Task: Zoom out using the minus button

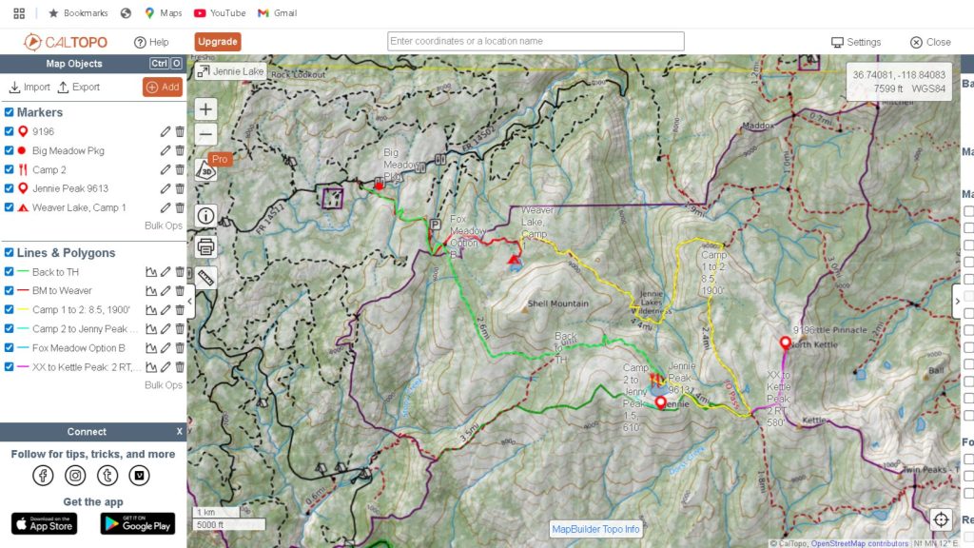Action: pyautogui.click(x=205, y=134)
